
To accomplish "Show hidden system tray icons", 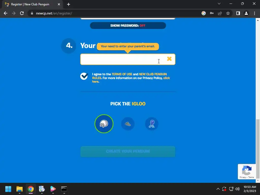I will (218, 189).
